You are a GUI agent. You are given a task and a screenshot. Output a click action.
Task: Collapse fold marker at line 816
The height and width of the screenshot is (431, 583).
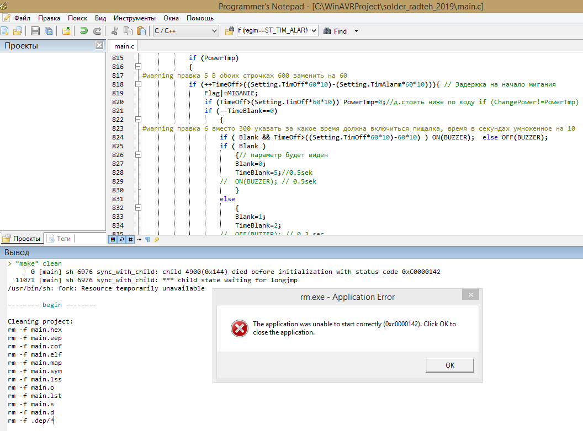[x=139, y=67]
